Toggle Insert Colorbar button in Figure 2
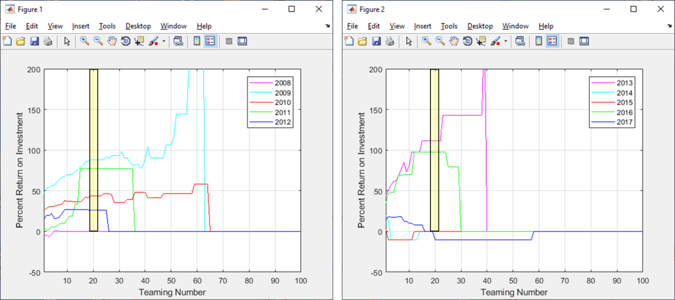675x300 pixels. point(538,41)
